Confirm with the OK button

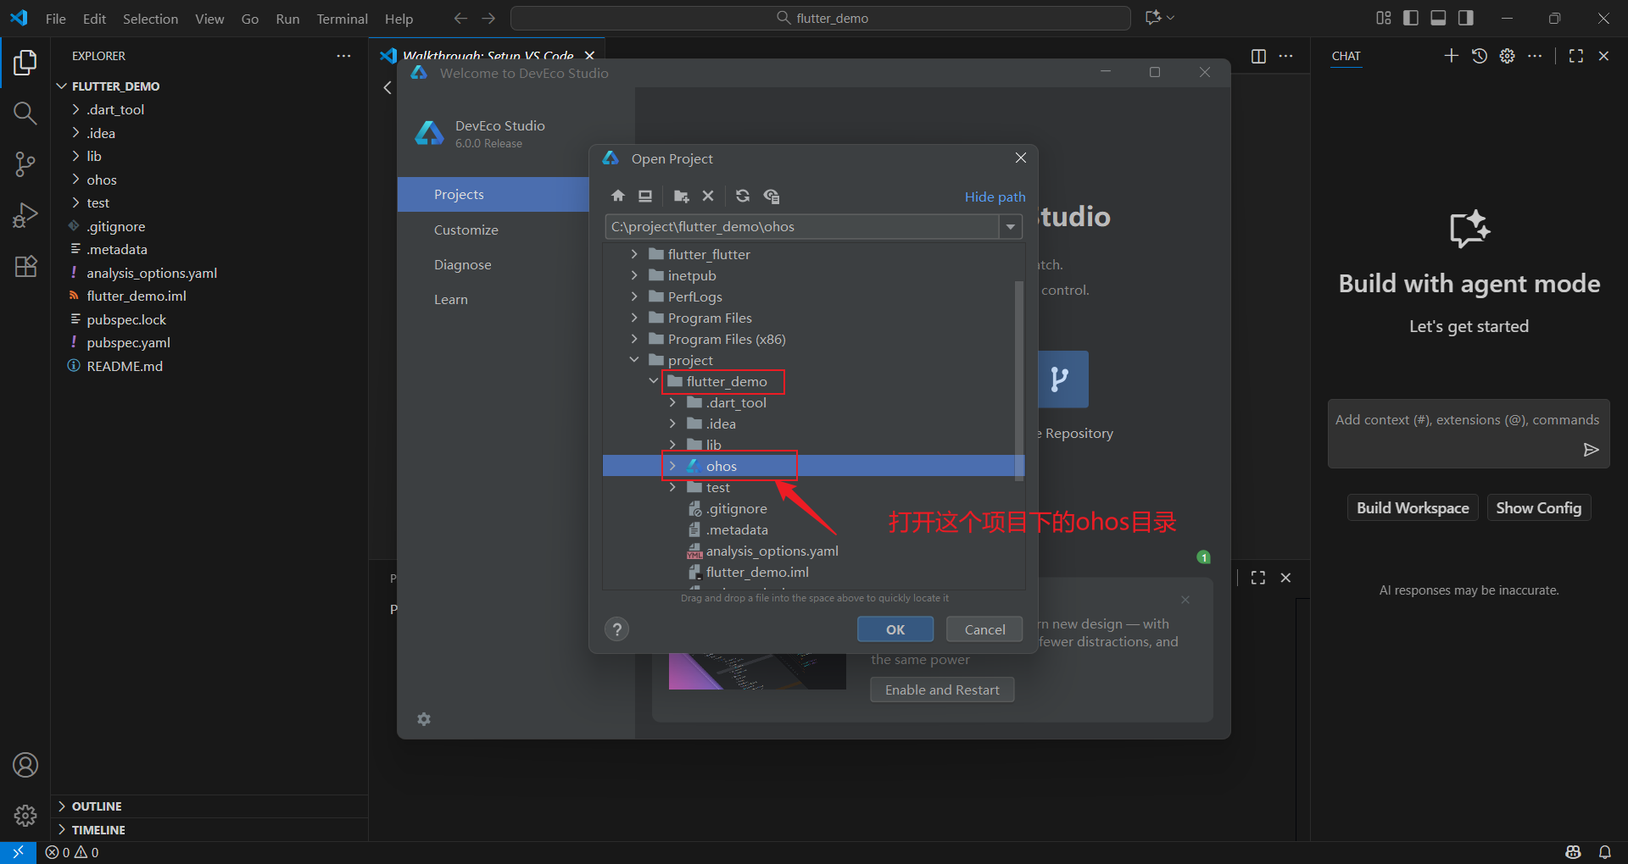(895, 629)
